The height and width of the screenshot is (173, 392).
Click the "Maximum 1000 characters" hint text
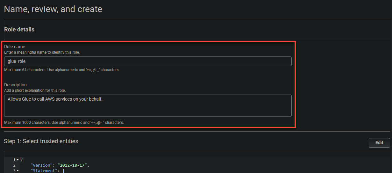tap(64, 122)
